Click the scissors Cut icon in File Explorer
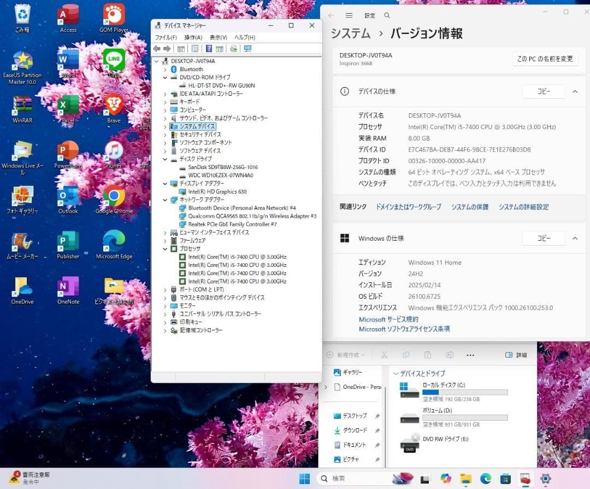The image size is (590, 489). tap(384, 354)
